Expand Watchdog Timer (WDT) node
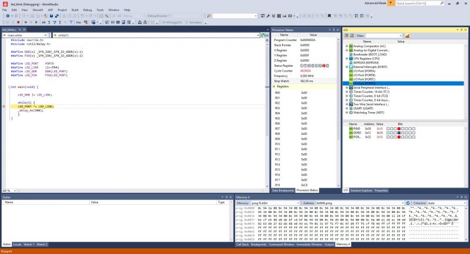 [x=347, y=113]
